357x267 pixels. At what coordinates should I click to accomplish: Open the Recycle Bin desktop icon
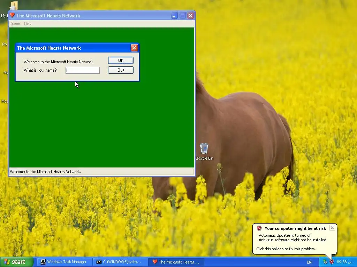pos(204,152)
